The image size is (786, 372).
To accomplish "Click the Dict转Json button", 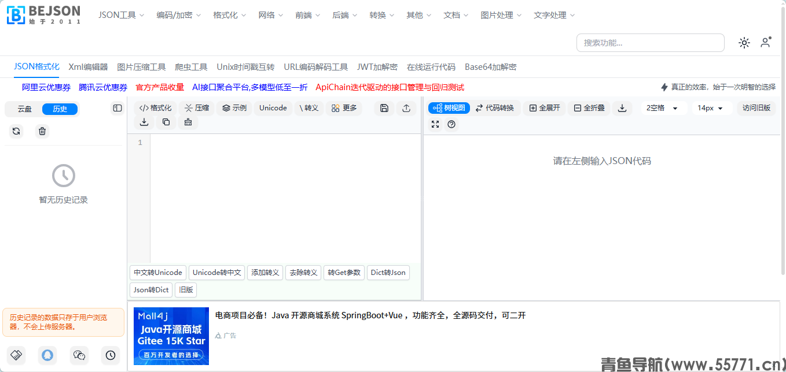I will point(388,273).
